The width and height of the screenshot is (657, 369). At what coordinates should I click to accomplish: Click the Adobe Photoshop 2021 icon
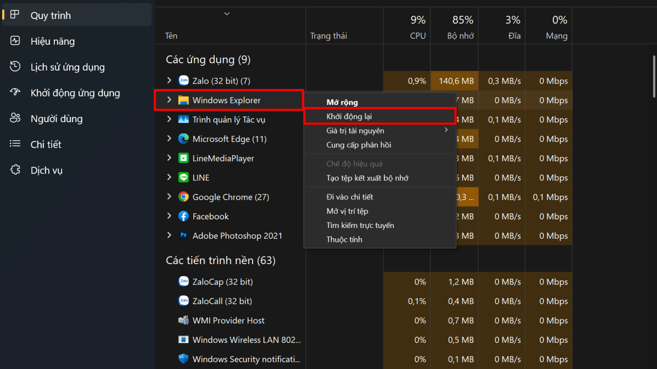[184, 236]
